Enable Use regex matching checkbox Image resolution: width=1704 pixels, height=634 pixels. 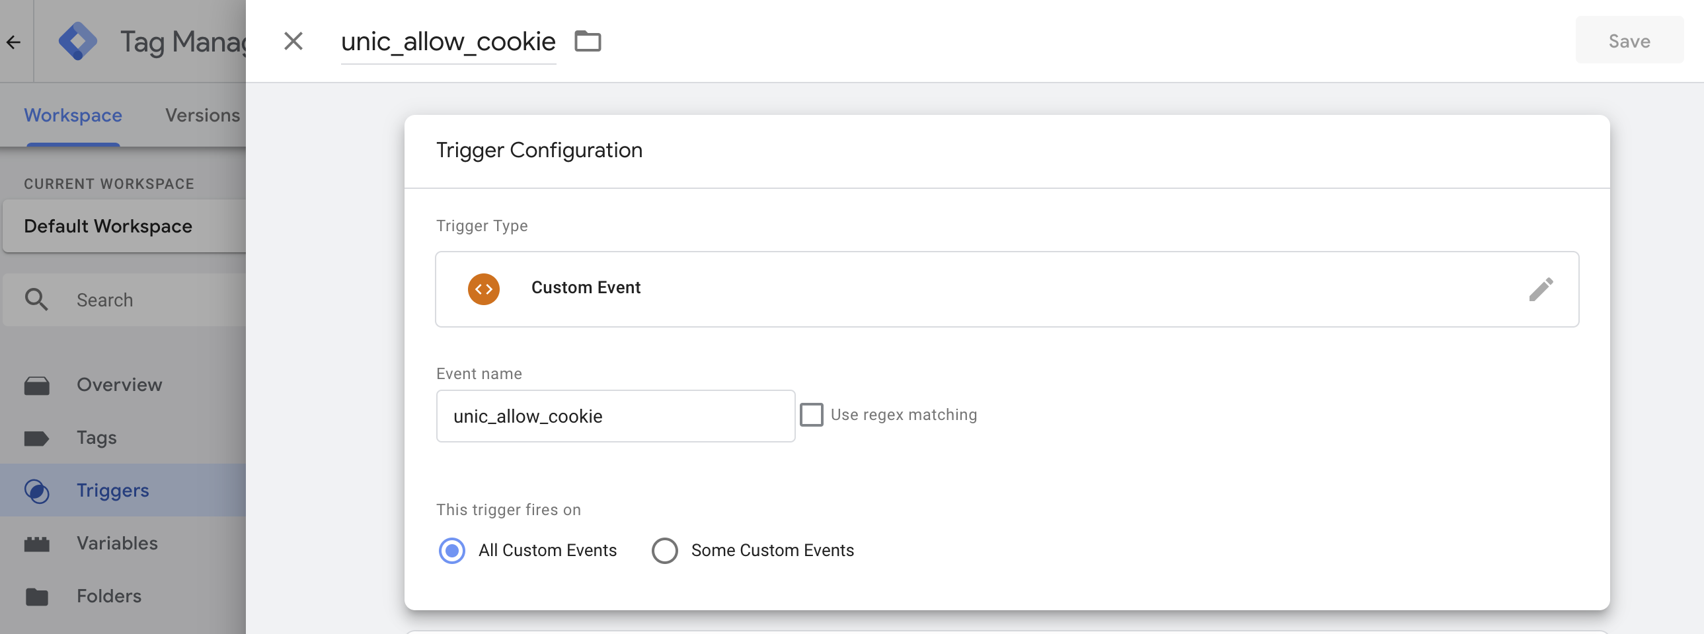tap(811, 415)
